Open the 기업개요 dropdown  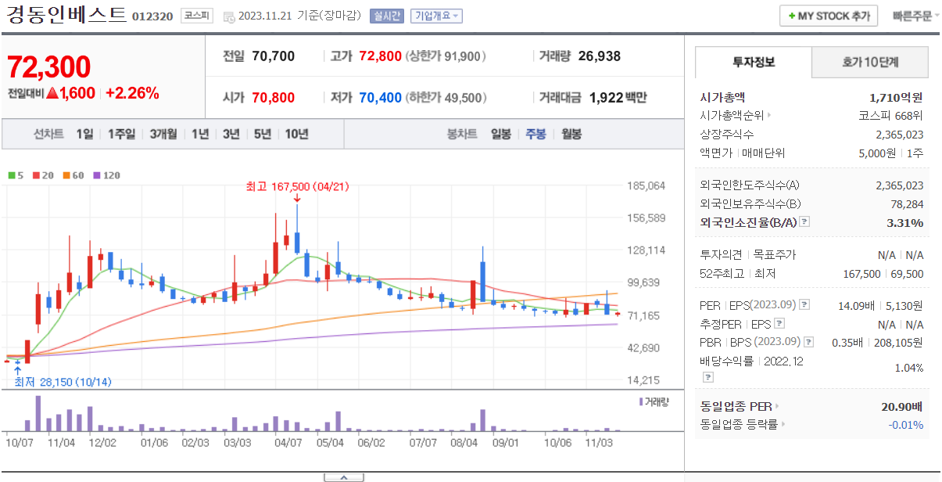(x=436, y=16)
